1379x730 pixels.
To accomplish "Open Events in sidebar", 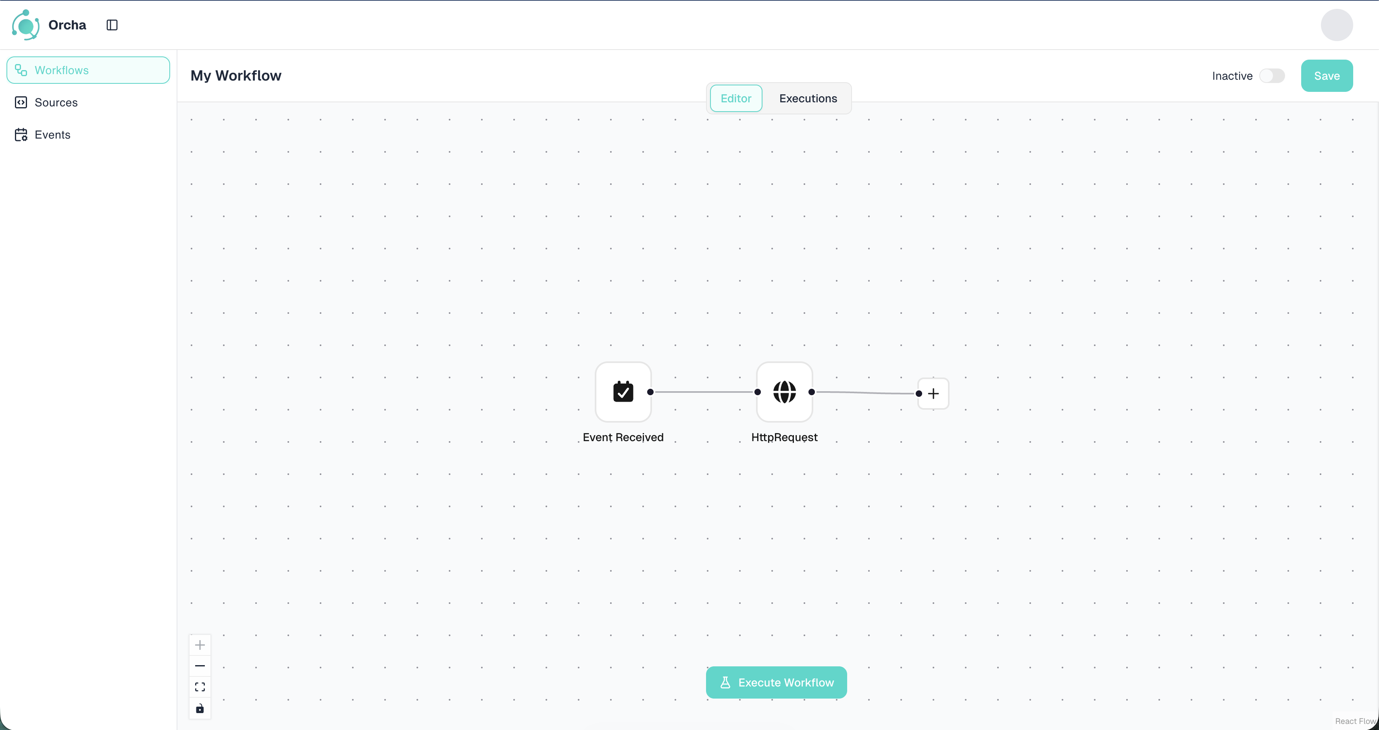I will pos(52,135).
